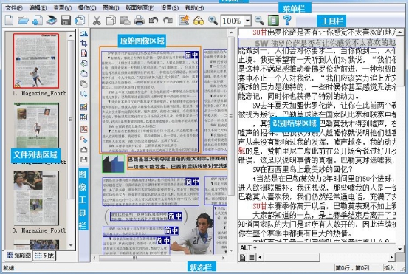409x274 pixels.
Task: Open a file with the folder icon
Action: point(23,21)
